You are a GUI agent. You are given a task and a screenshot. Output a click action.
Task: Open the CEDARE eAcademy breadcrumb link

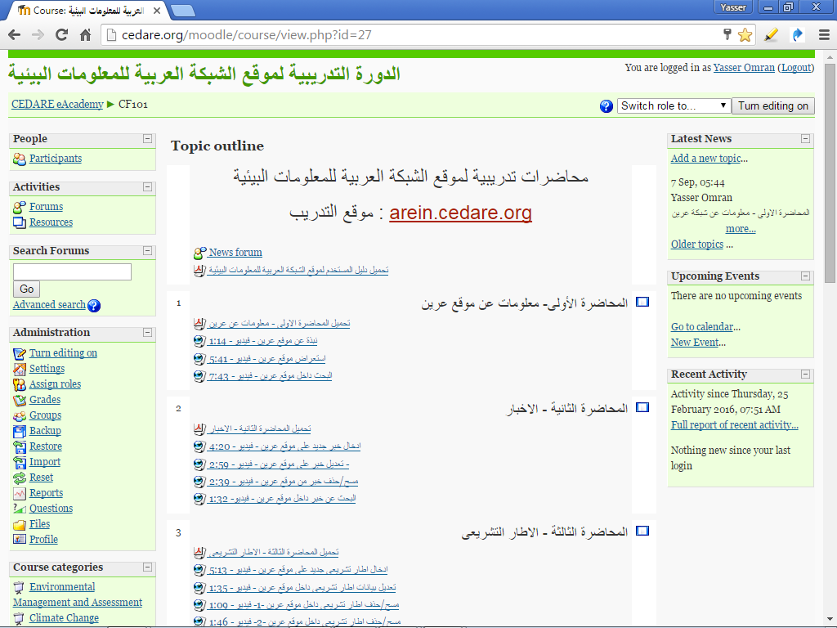57,105
